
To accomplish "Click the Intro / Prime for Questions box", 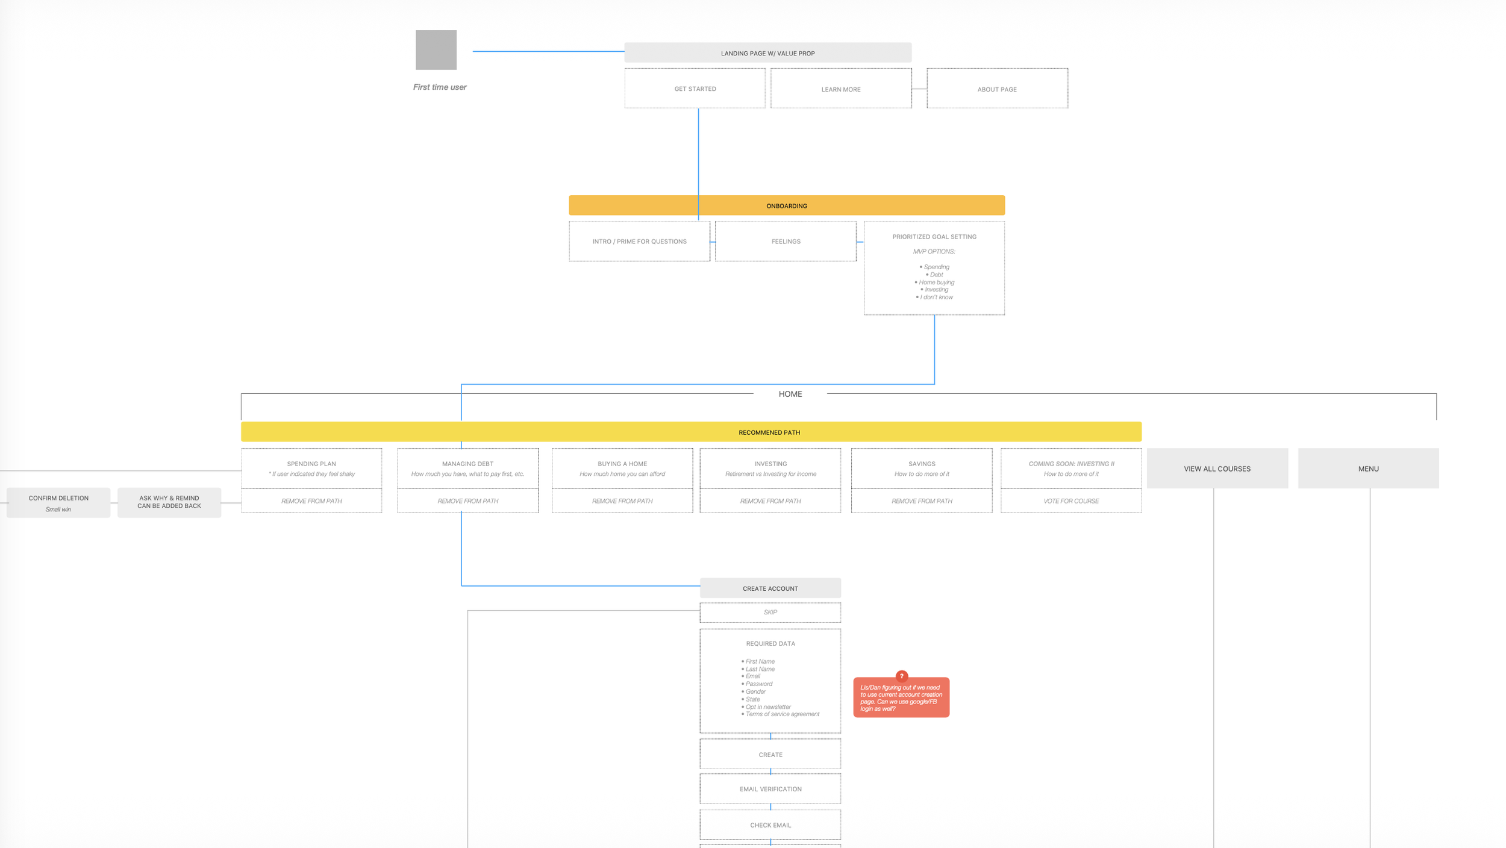I will point(639,242).
